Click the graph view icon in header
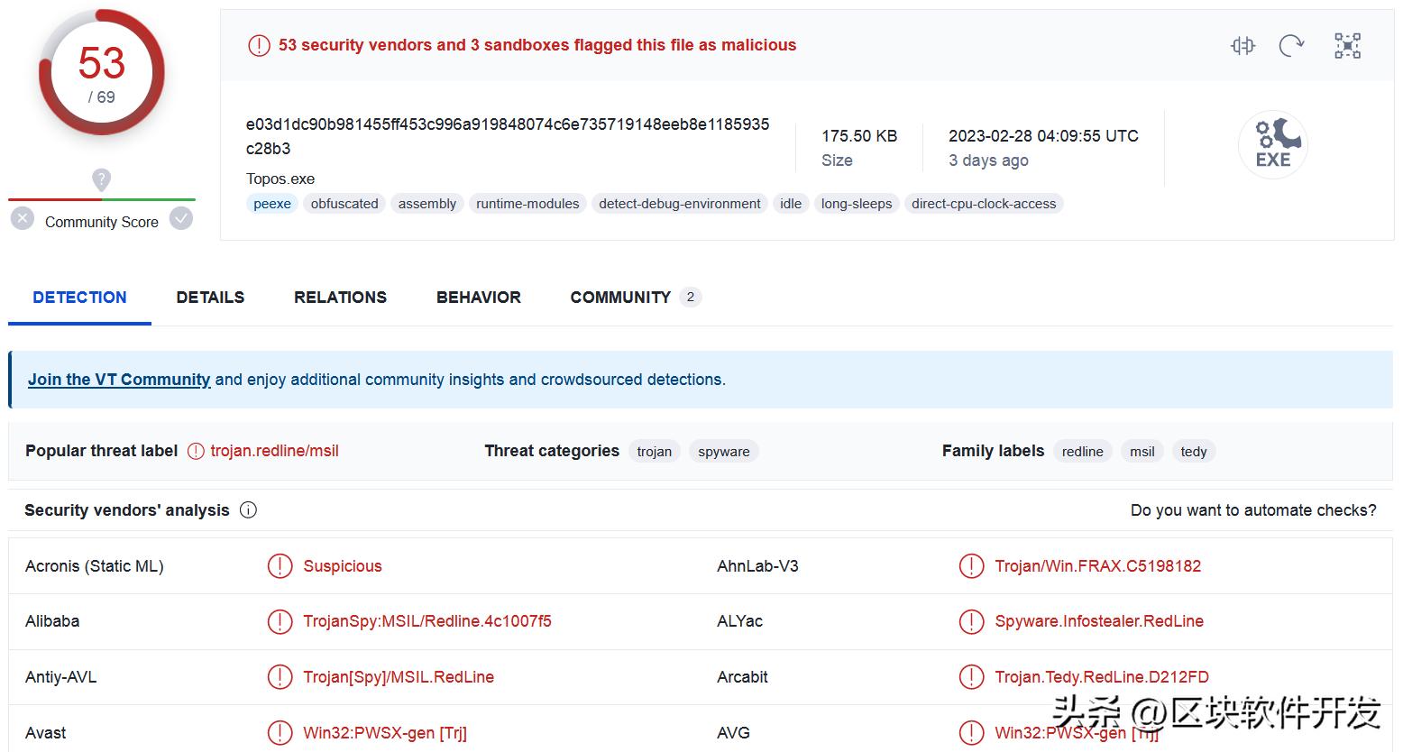The width and height of the screenshot is (1403, 752). pyautogui.click(x=1347, y=45)
